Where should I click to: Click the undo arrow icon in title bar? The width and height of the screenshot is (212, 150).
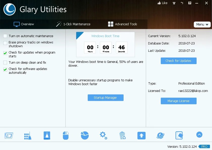pyautogui.click(x=182, y=3)
